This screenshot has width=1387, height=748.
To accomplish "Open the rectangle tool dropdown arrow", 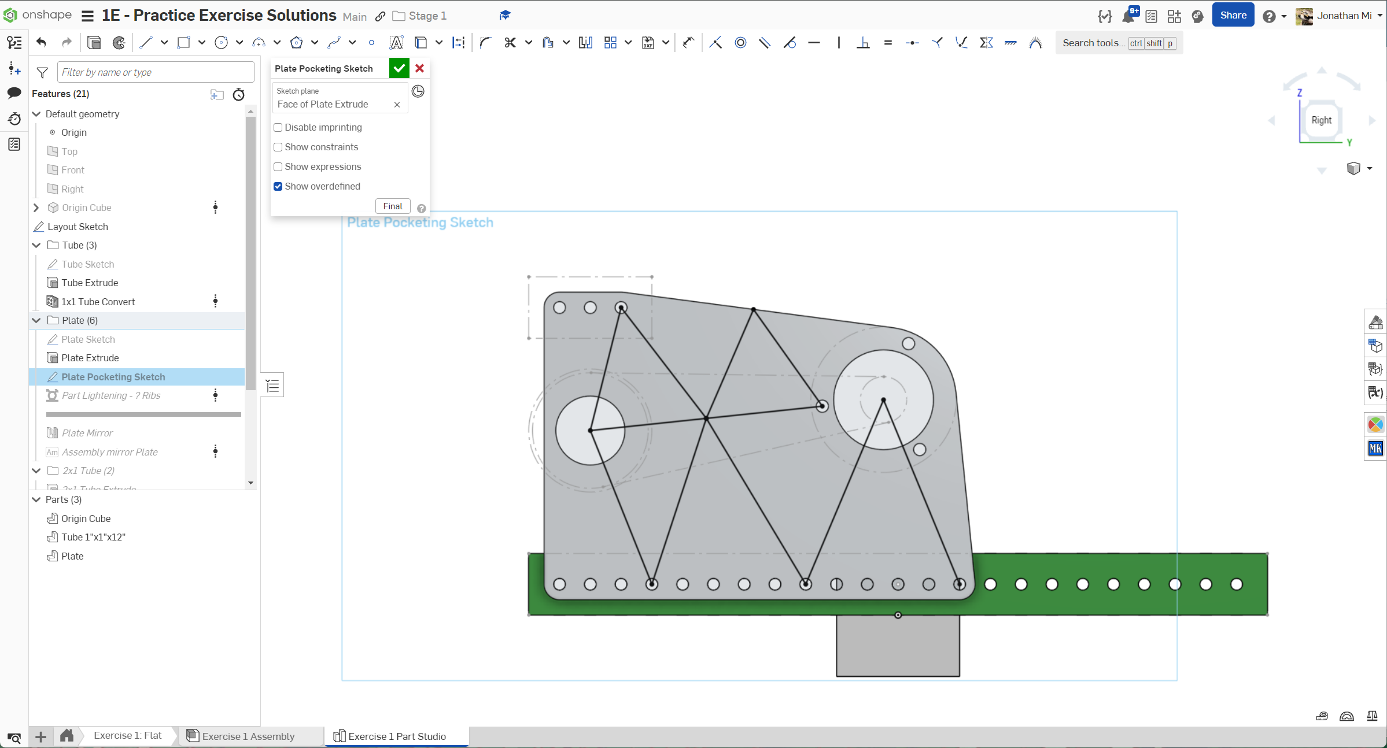I will pyautogui.click(x=202, y=43).
